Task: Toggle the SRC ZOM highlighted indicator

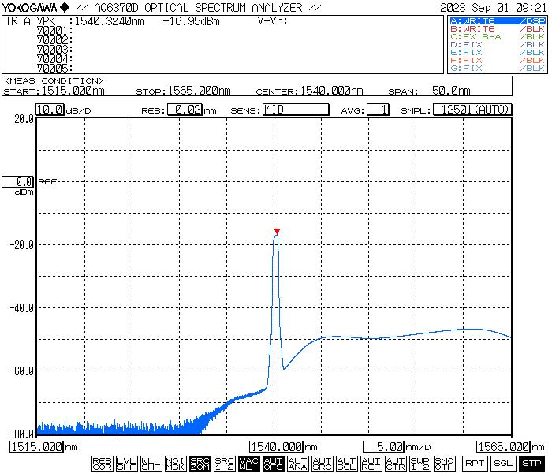Action: 200,464
